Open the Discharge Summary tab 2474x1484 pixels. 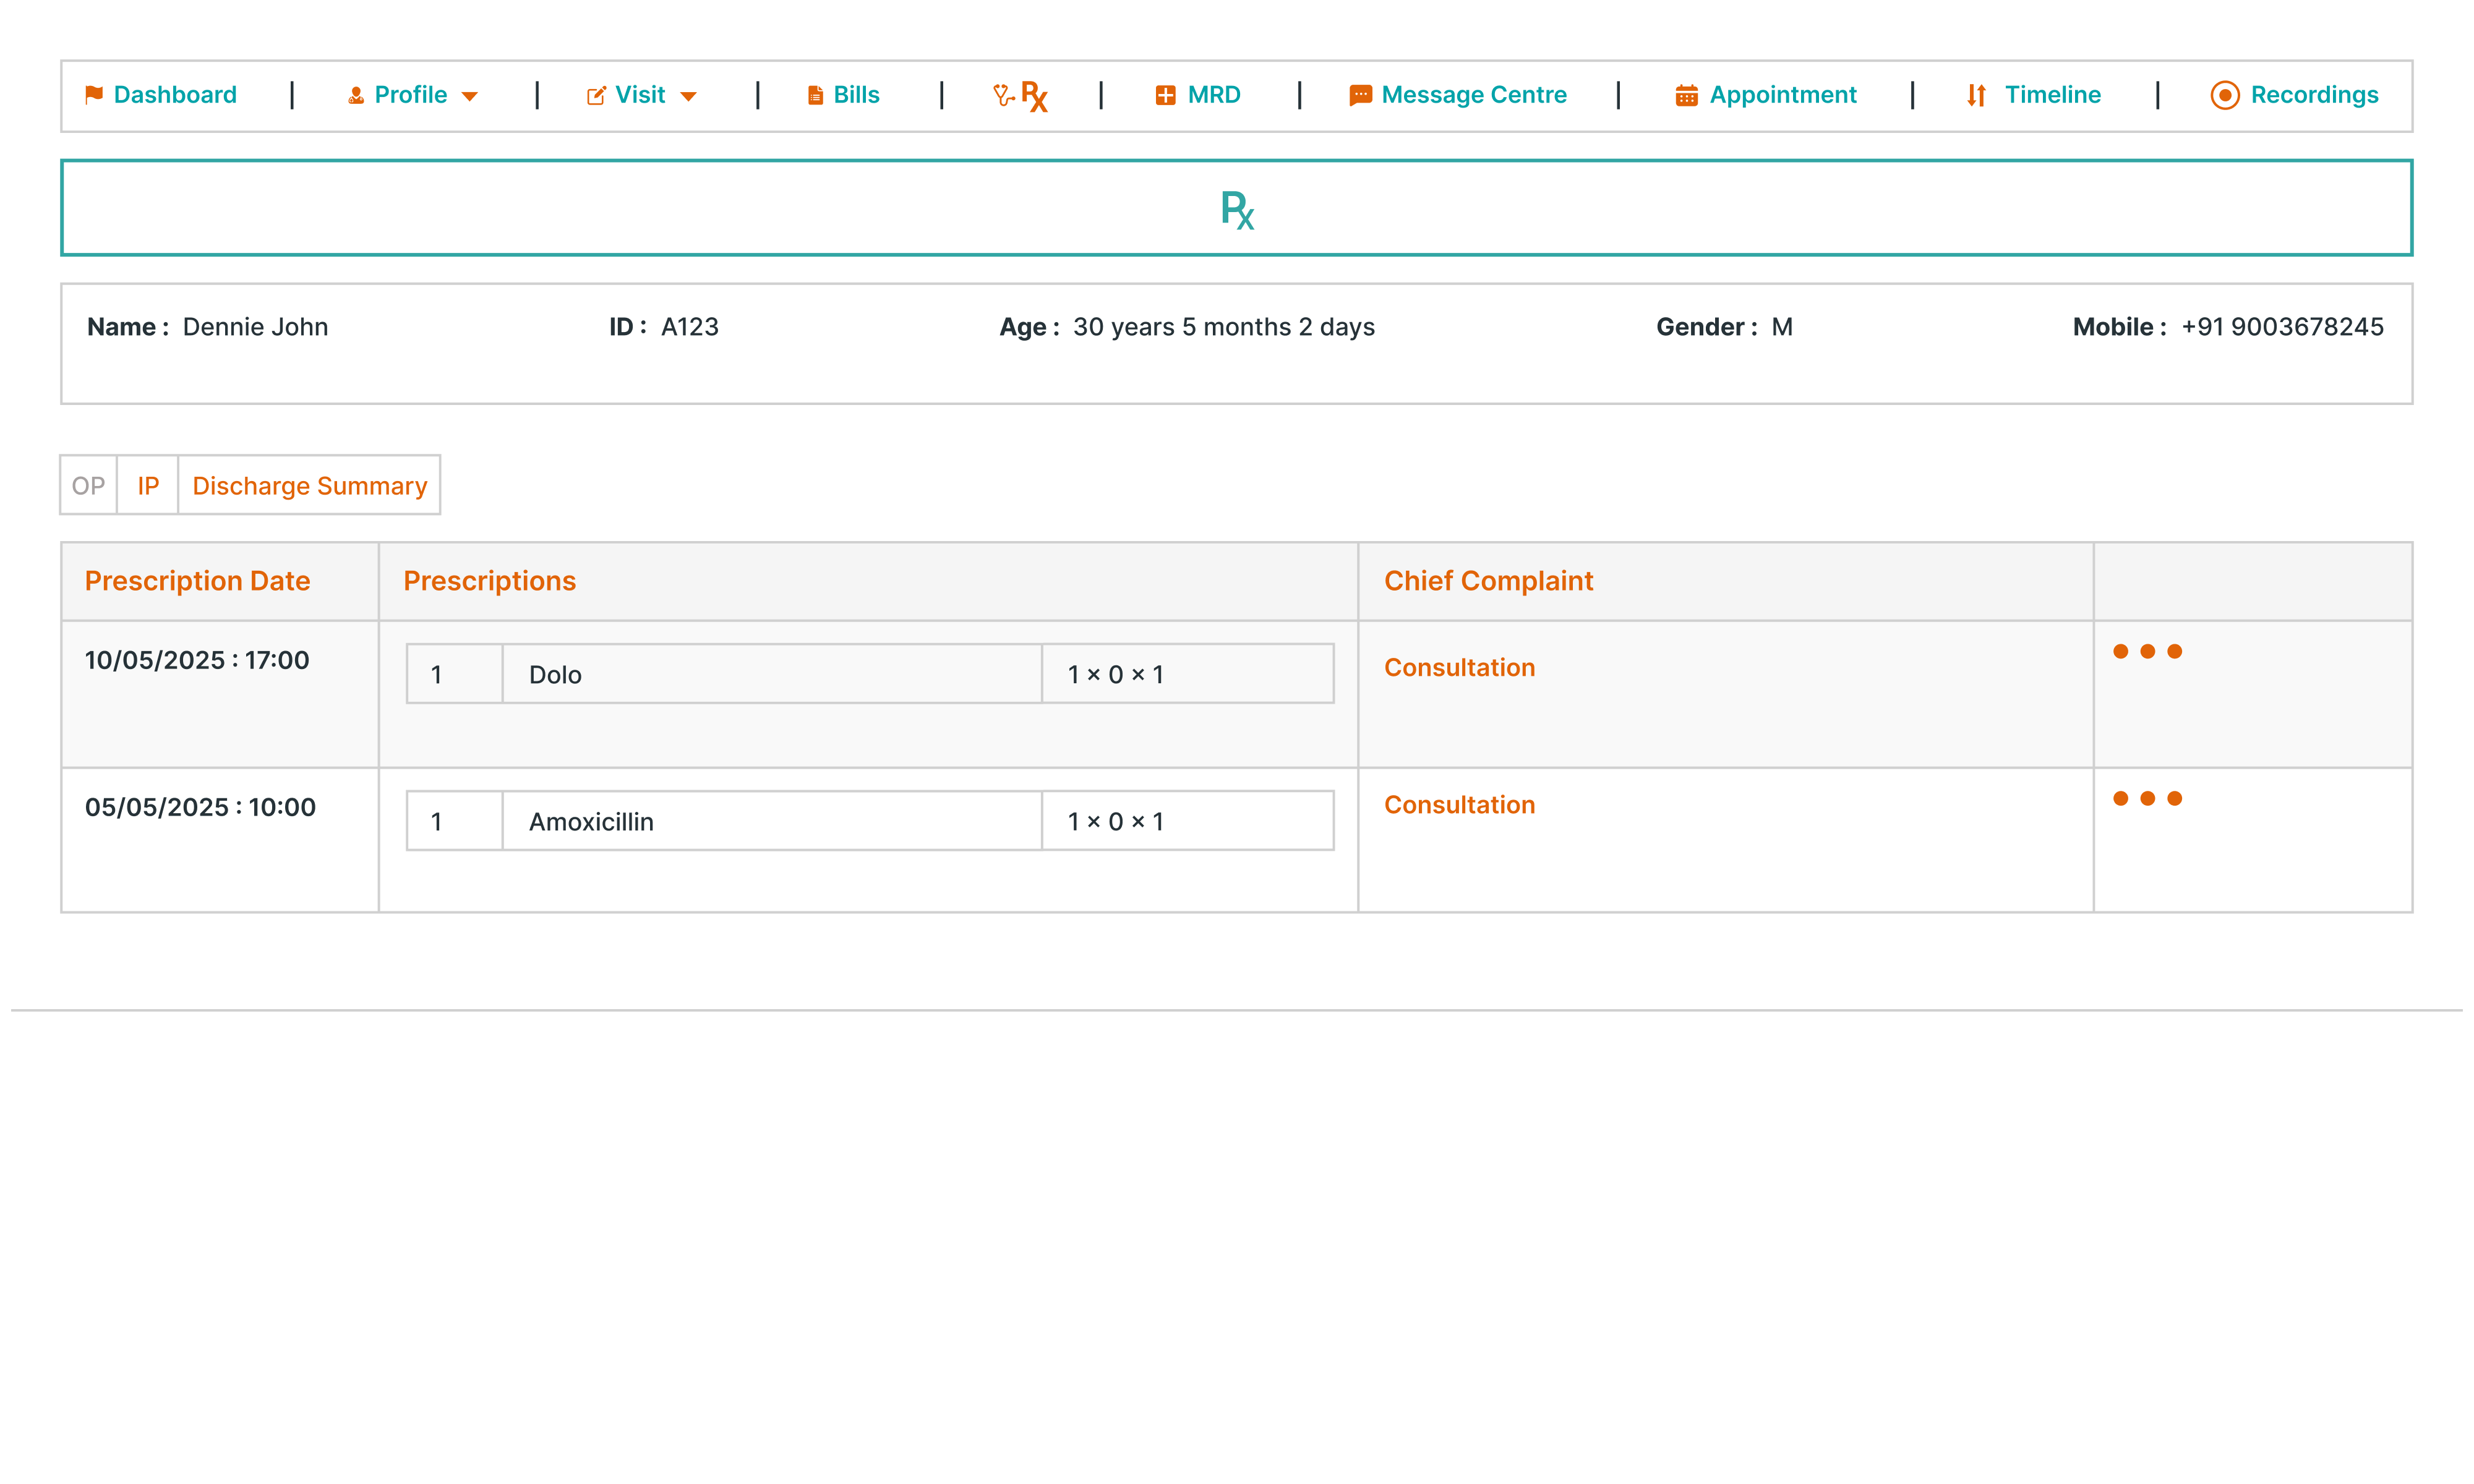coord(309,486)
